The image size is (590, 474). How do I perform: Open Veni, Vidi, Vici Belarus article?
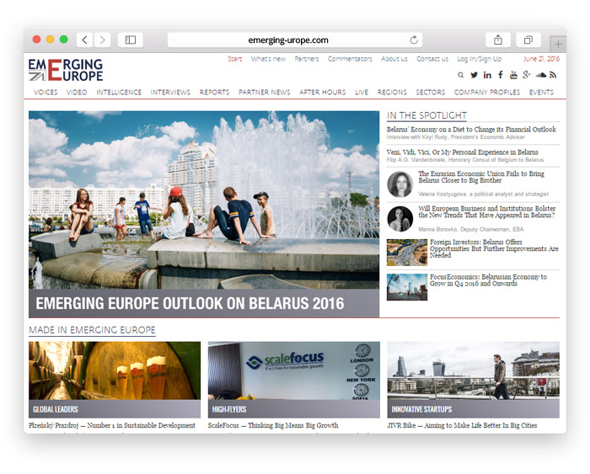point(463,152)
